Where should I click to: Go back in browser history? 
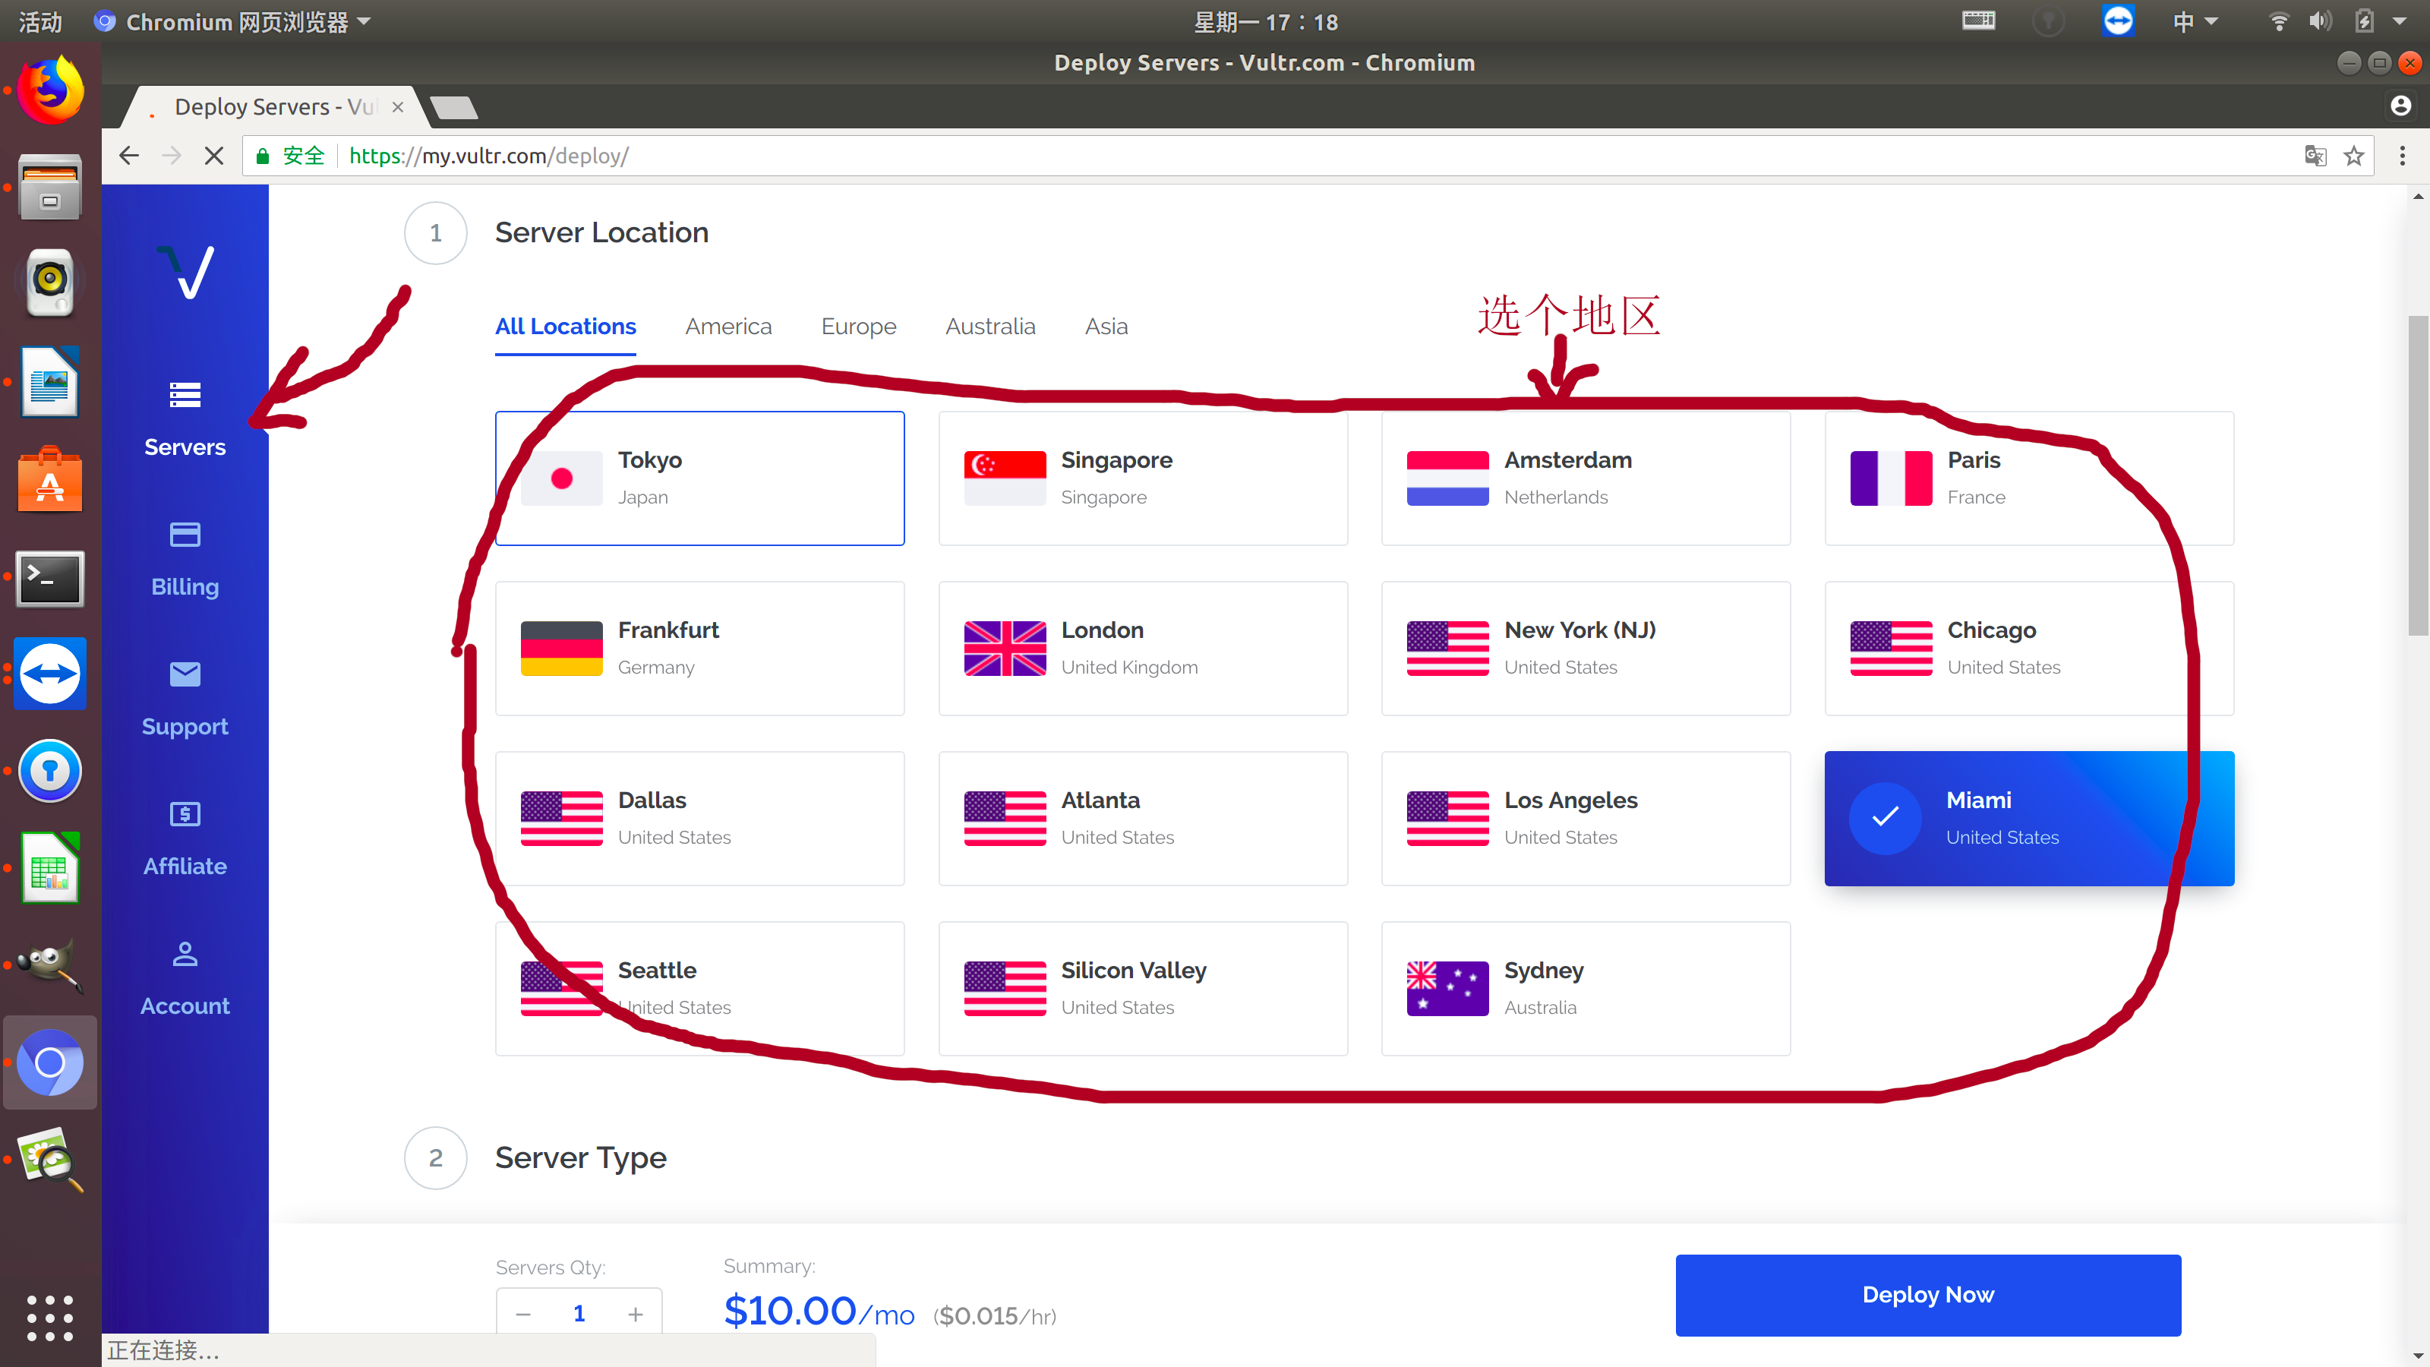(x=129, y=156)
